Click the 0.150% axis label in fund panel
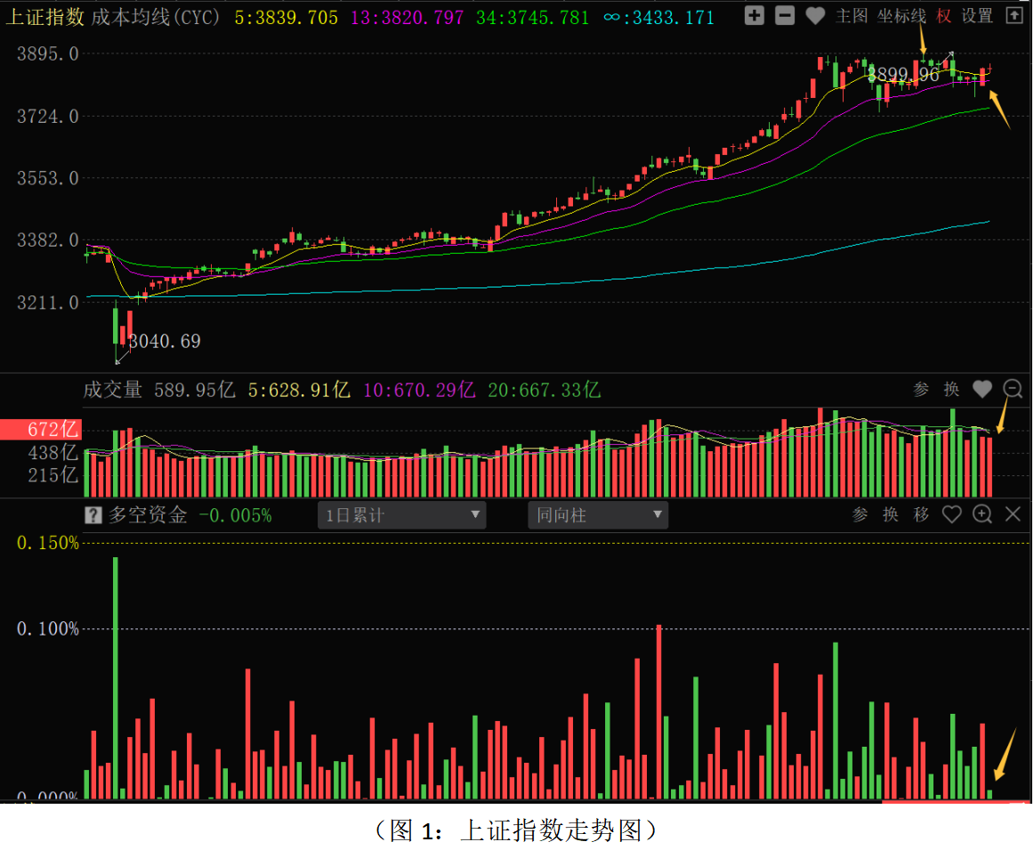This screenshot has width=1034, height=850. tap(47, 543)
